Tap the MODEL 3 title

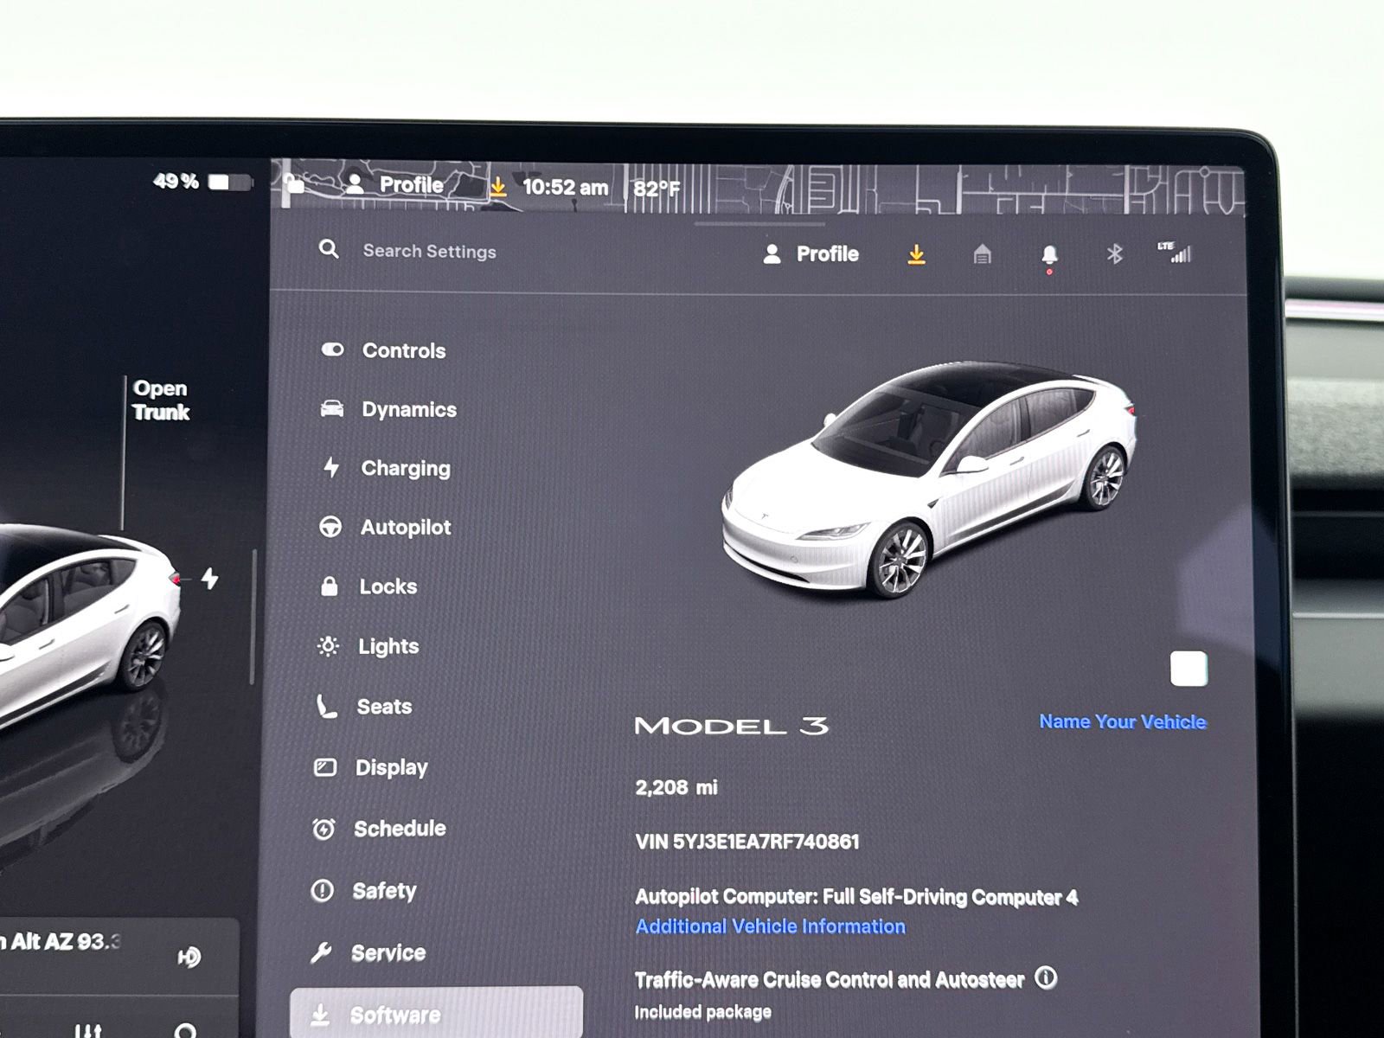pyautogui.click(x=731, y=726)
